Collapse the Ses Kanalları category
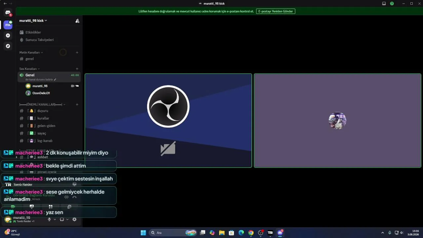The width and height of the screenshot is (423, 238). pos(29,69)
